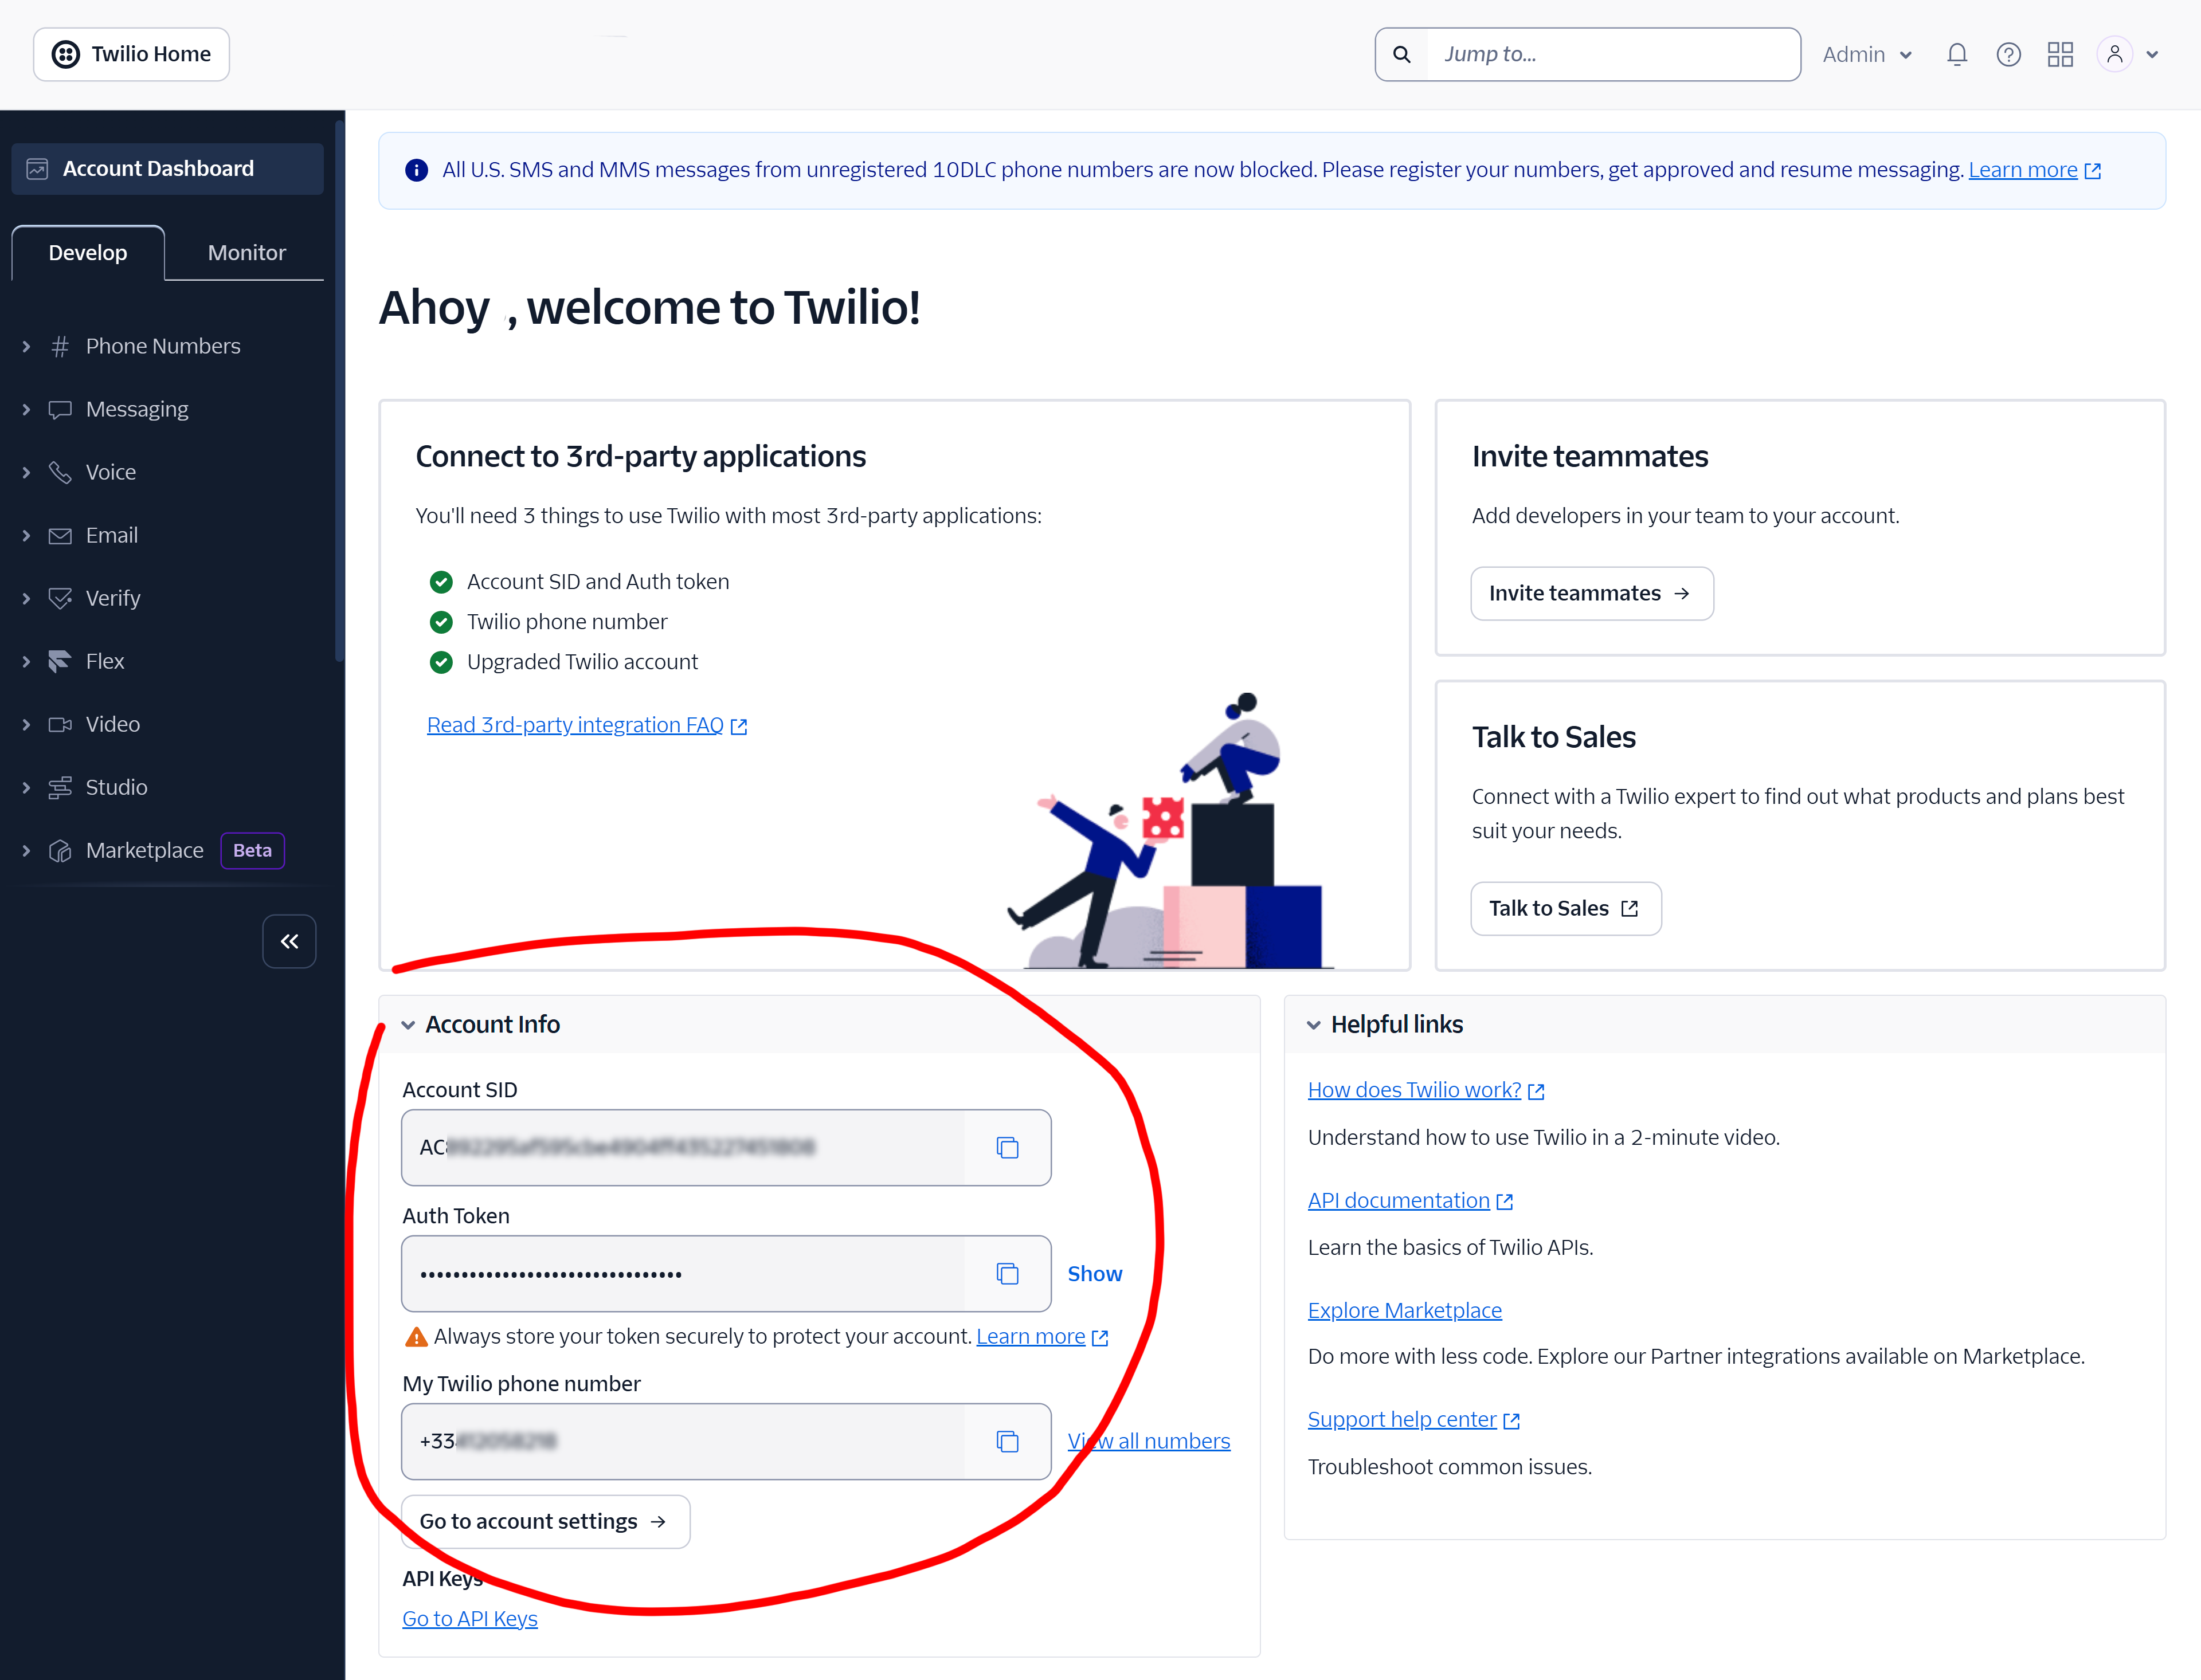Select the Develop tab
Viewport: 2201px width, 1680px height.
(88, 252)
